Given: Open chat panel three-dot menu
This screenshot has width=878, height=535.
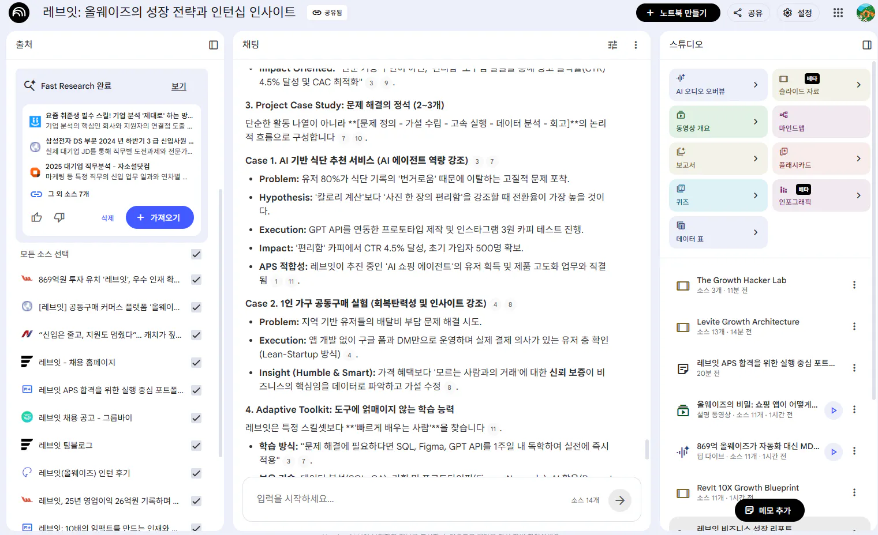Looking at the screenshot, I should tap(636, 45).
